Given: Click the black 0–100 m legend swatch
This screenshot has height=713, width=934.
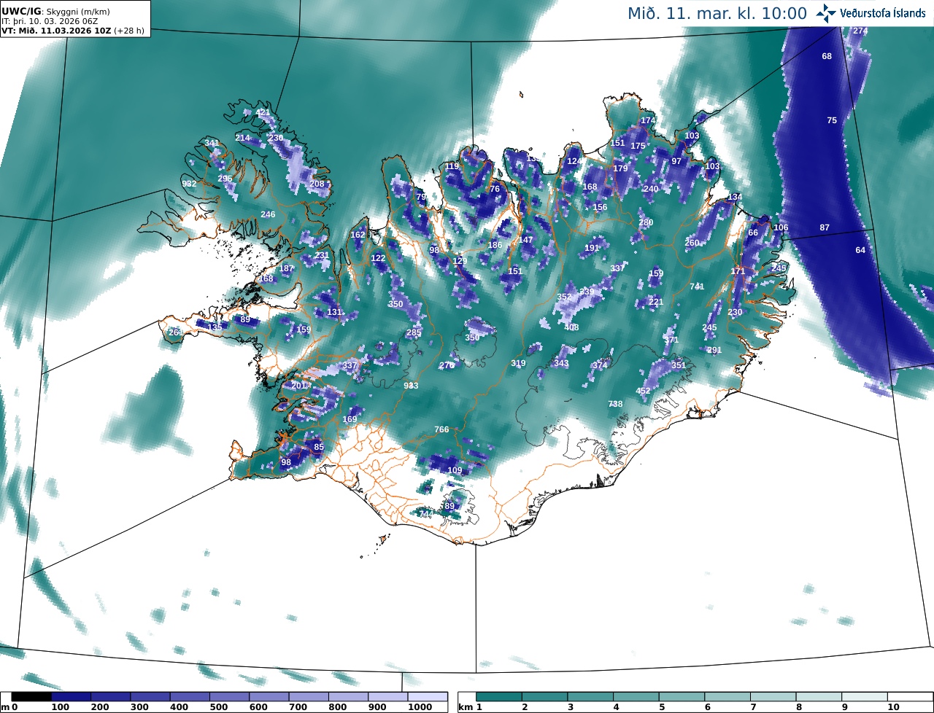Looking at the screenshot, I should coord(31,697).
